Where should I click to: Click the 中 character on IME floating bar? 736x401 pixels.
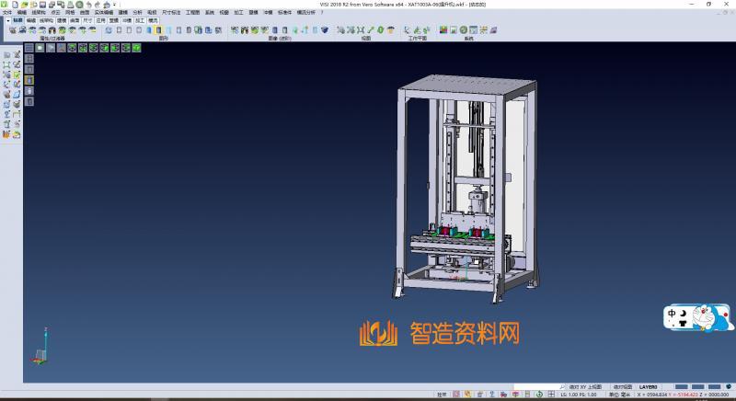[673, 314]
